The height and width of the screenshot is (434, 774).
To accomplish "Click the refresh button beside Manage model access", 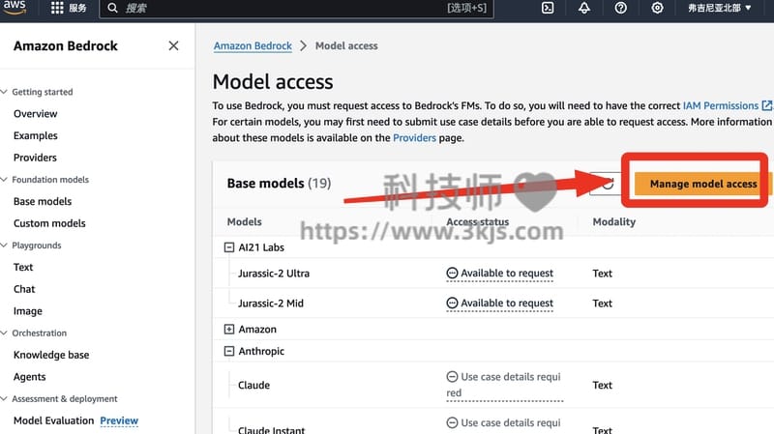I will click(608, 184).
